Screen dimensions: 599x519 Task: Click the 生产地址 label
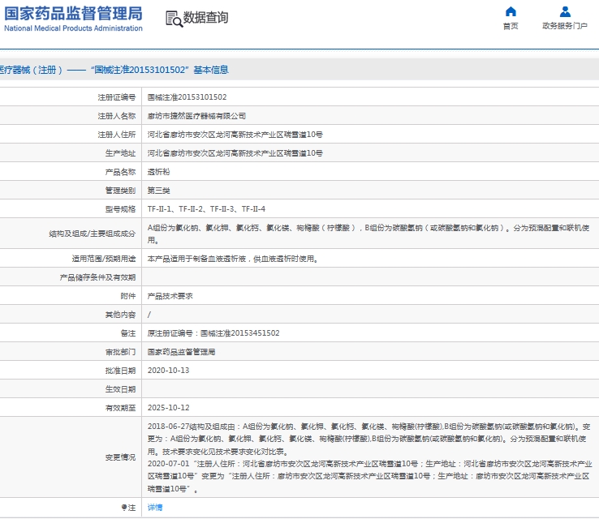[120, 153]
